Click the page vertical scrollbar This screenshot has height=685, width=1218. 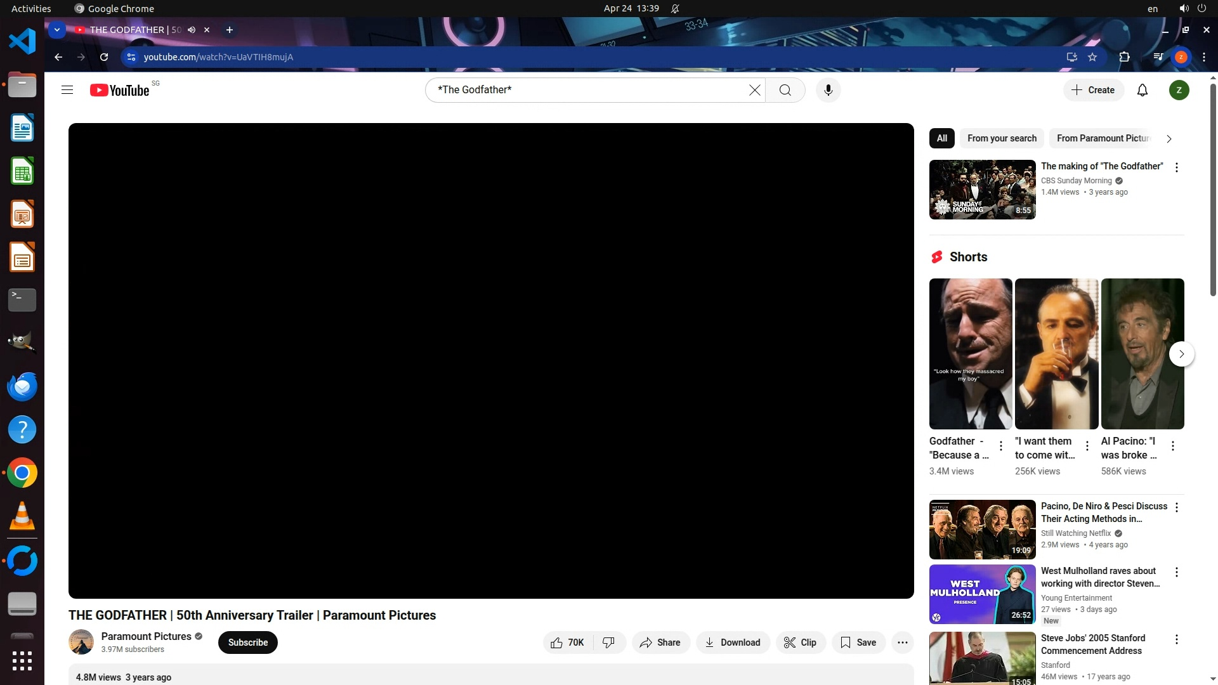click(1213, 190)
